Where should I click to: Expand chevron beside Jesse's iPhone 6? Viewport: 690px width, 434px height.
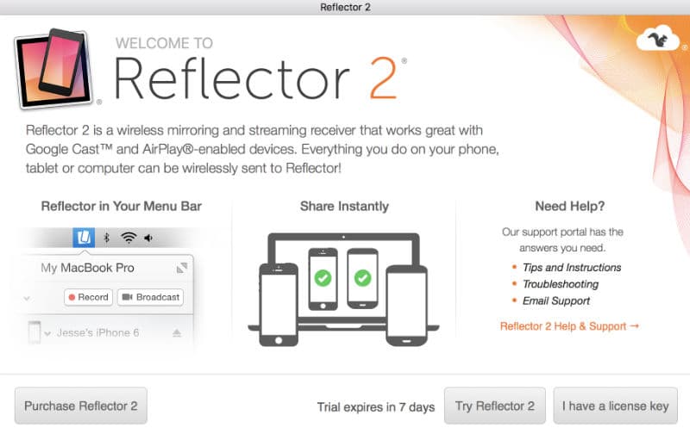point(47,333)
